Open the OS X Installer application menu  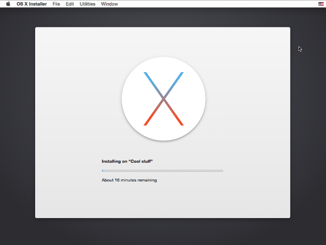[x=32, y=4]
